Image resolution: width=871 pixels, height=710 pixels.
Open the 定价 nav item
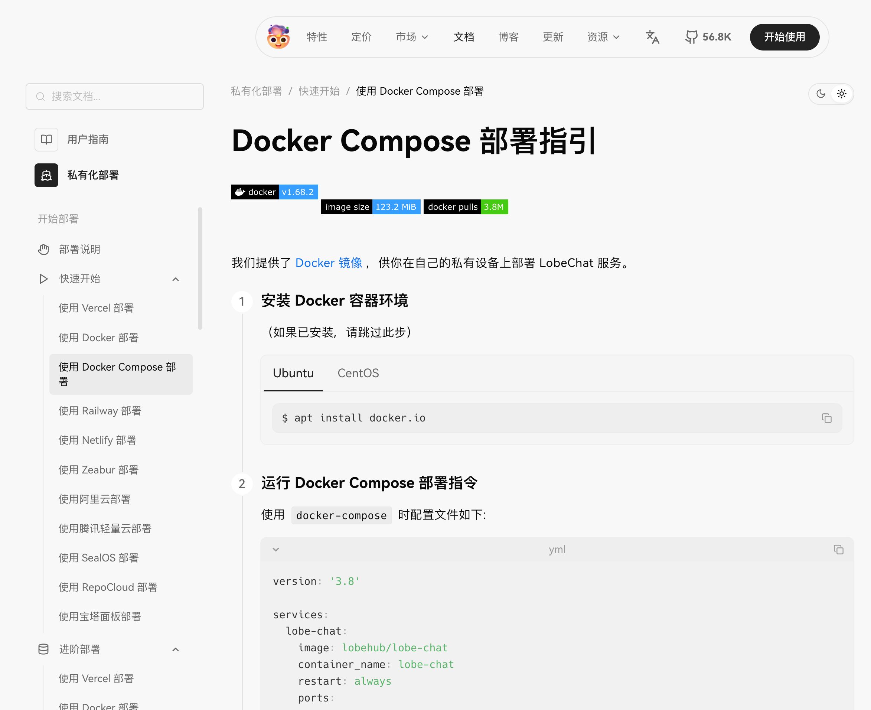tap(362, 37)
